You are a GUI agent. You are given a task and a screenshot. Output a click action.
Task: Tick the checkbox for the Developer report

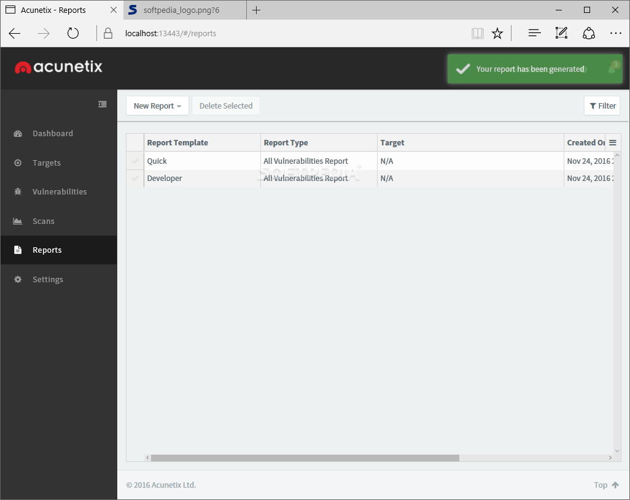pos(135,178)
